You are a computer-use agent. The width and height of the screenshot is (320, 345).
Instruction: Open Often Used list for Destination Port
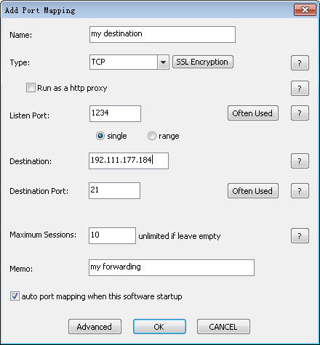[x=253, y=191]
